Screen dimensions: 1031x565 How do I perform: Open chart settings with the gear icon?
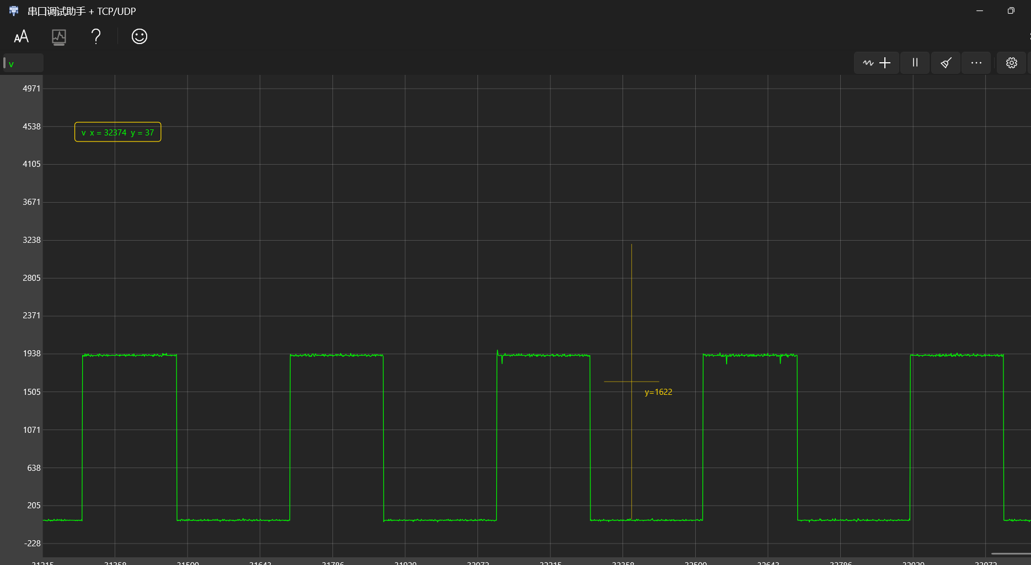(1012, 63)
